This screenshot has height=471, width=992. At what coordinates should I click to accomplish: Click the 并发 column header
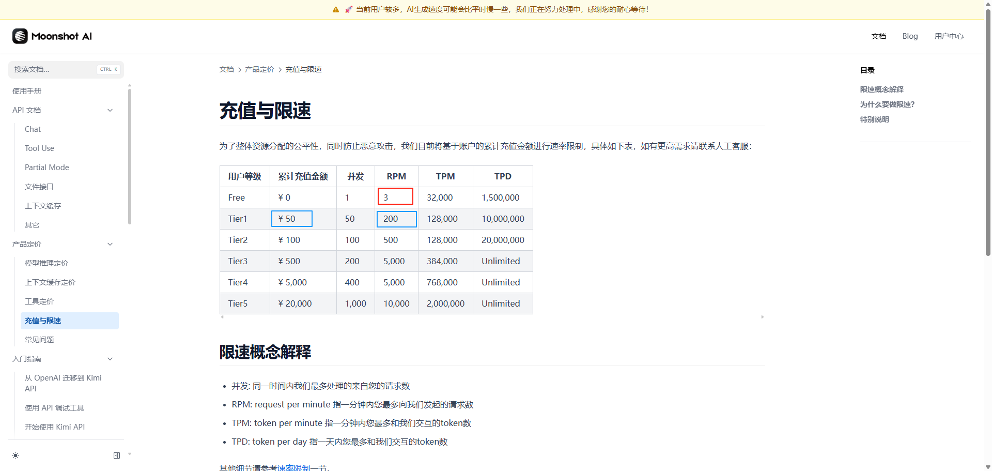click(355, 176)
